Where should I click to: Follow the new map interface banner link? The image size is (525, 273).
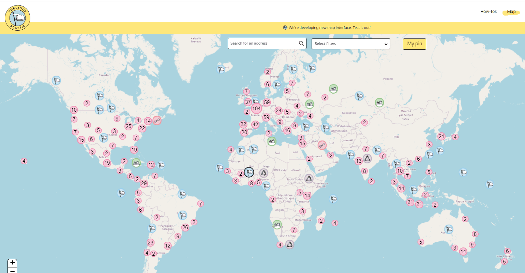(x=329, y=28)
